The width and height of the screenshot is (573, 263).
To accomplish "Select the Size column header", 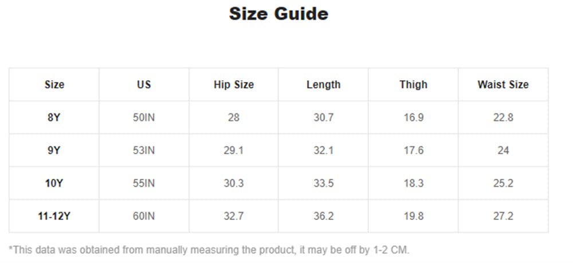I will click(54, 85).
